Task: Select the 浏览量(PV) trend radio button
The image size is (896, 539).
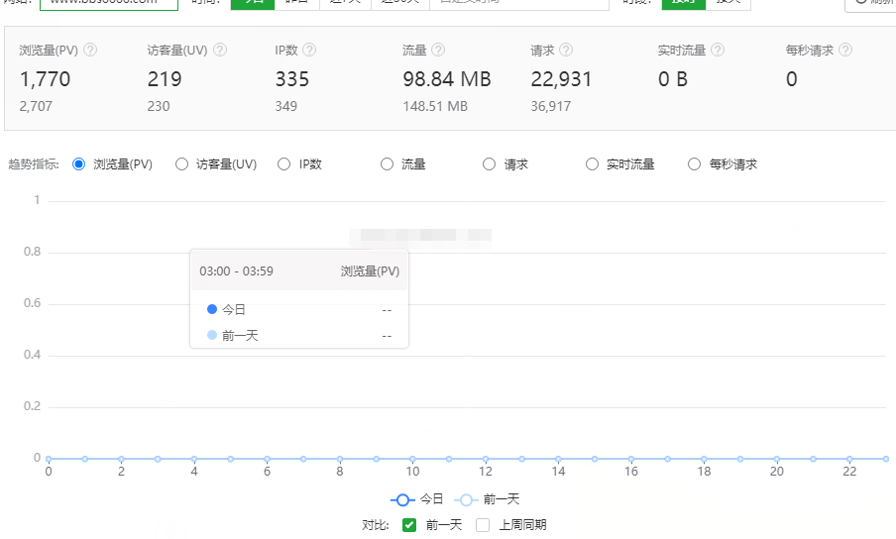Action: coord(79,164)
